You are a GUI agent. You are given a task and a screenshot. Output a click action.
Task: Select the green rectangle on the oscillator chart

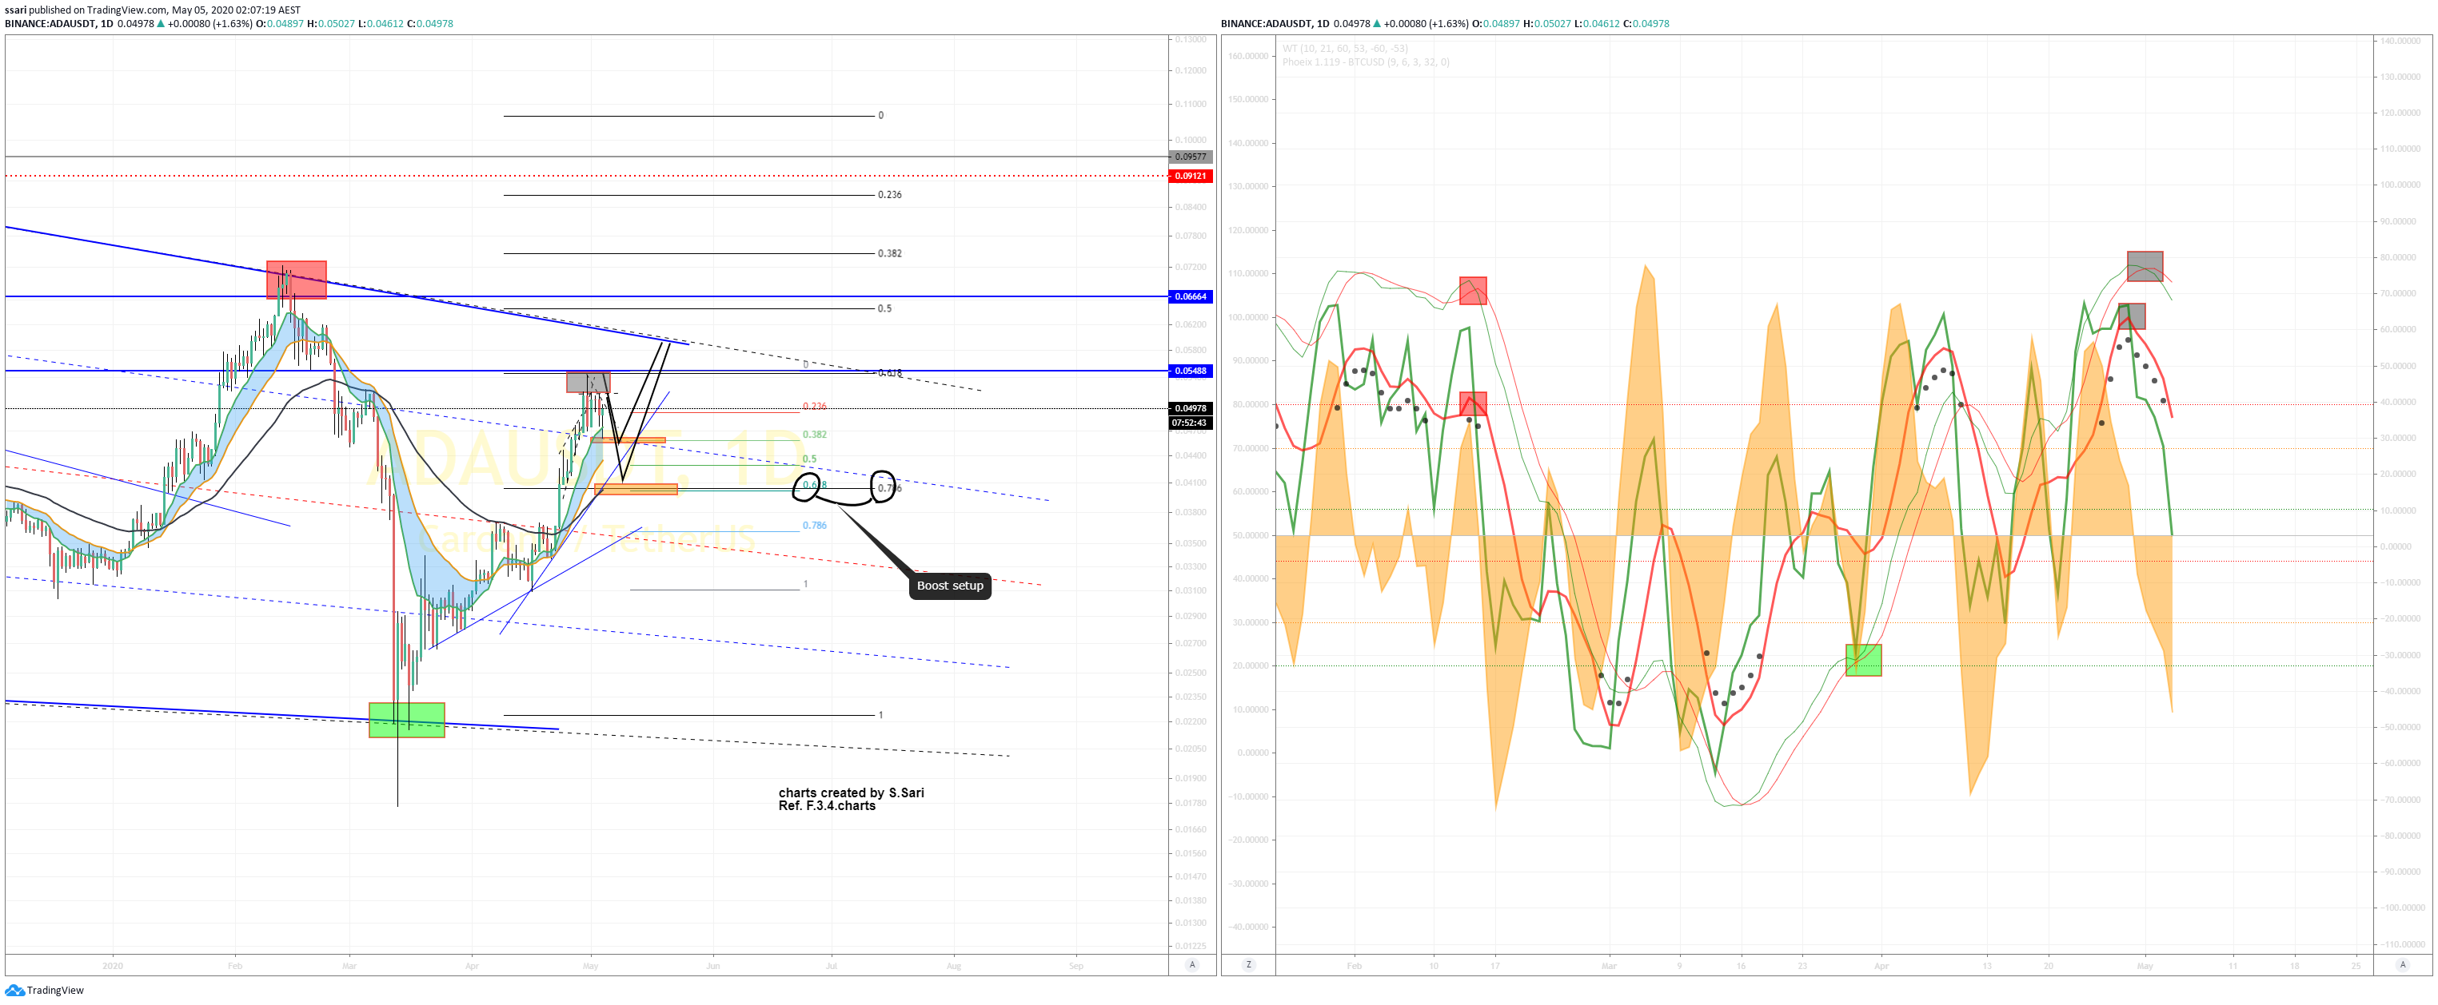(1864, 660)
